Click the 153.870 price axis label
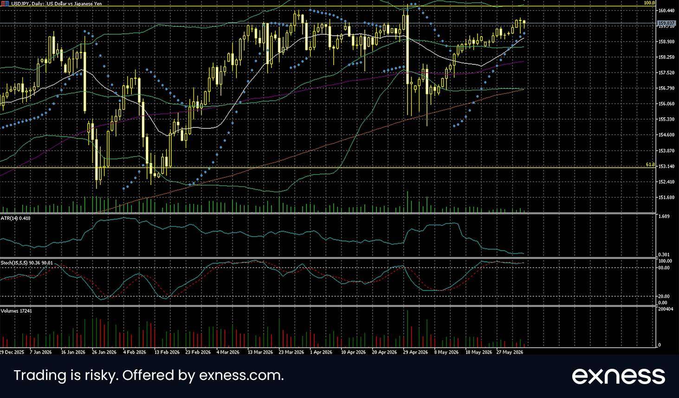 (x=666, y=151)
